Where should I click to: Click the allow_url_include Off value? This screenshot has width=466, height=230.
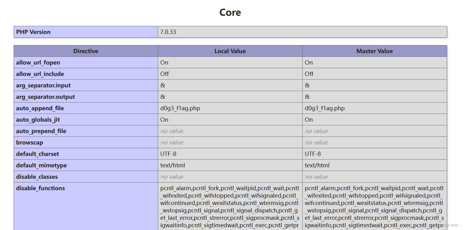(164, 74)
